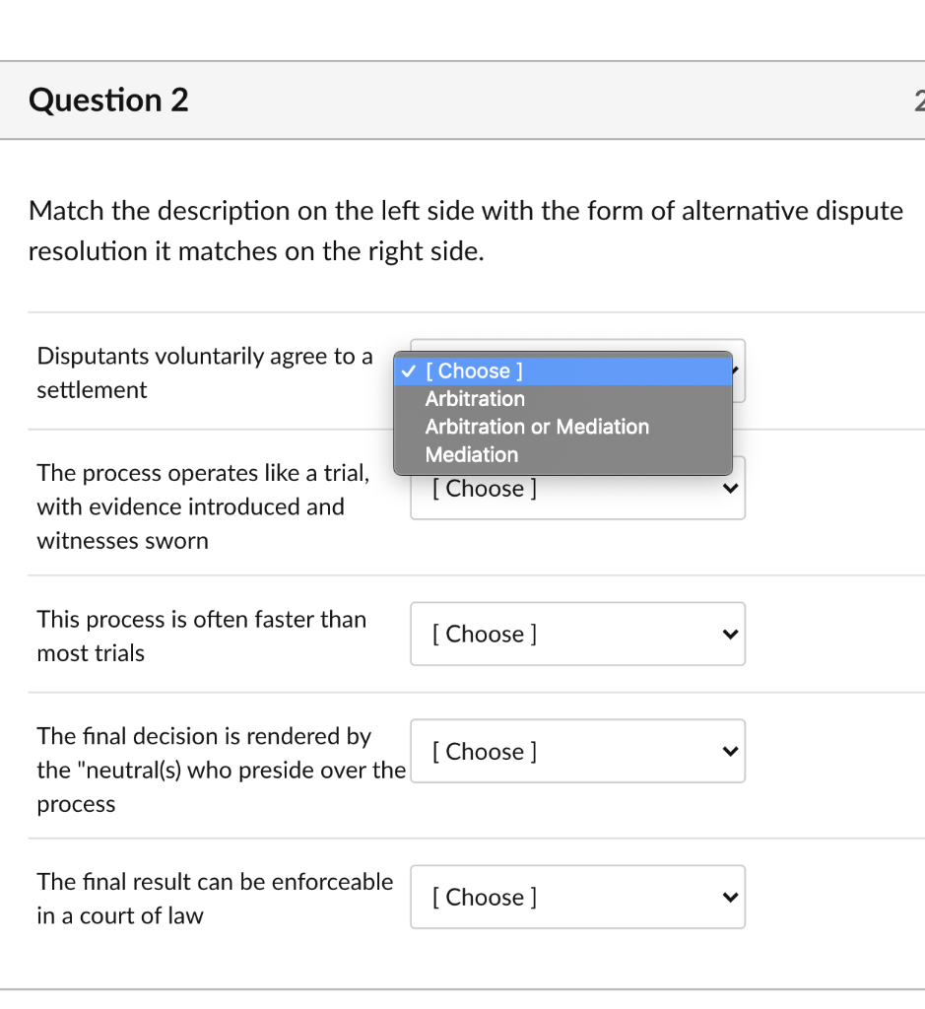Click the chevron arrow on the faster-process dropdown
Screen dimensions: 925x1009
click(729, 634)
